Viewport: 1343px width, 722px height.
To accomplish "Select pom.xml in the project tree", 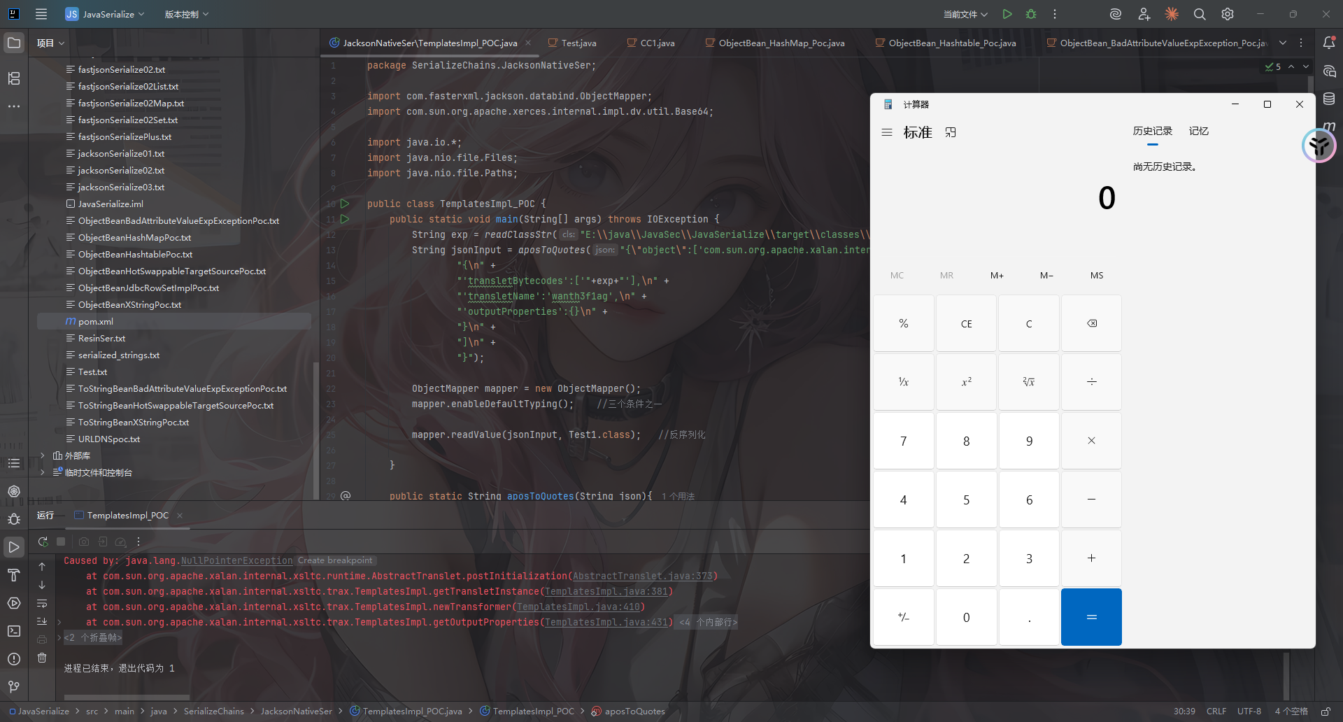I will pos(96,321).
